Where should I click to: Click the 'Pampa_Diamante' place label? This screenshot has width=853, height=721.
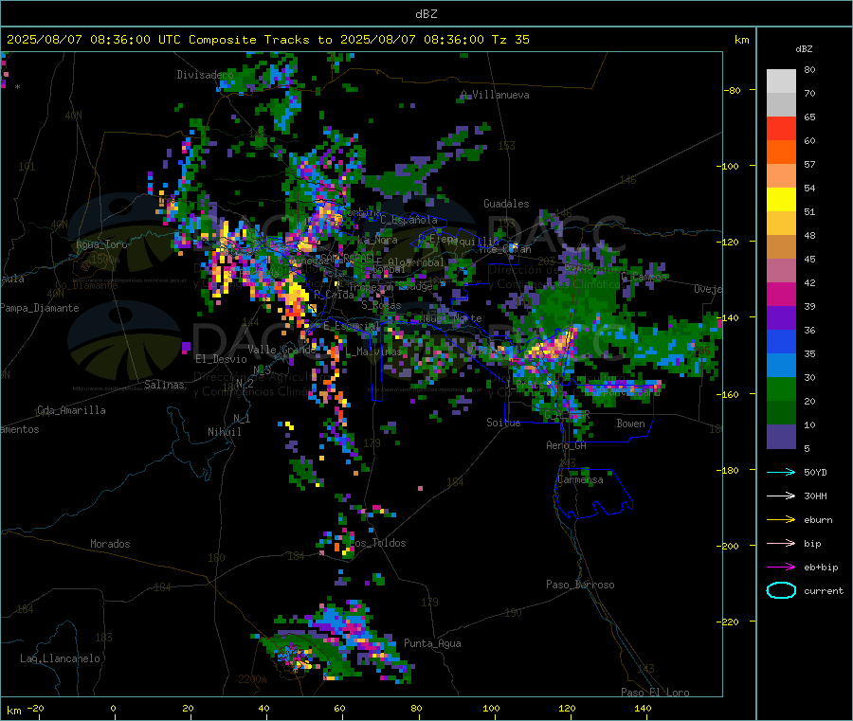(x=39, y=308)
